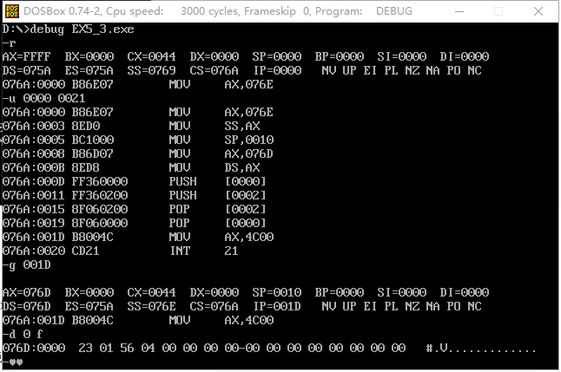Click the 'MOV SS,AX' instruction line
The width and height of the screenshot is (561, 372).
pyautogui.click(x=131, y=126)
